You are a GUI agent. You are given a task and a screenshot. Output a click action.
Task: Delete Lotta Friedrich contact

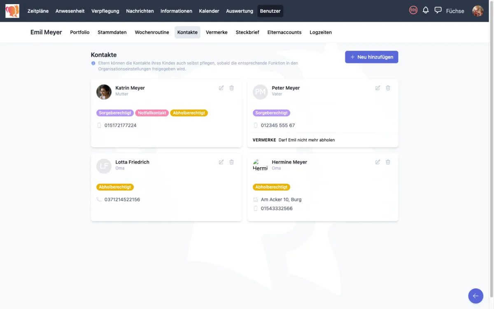click(231, 162)
